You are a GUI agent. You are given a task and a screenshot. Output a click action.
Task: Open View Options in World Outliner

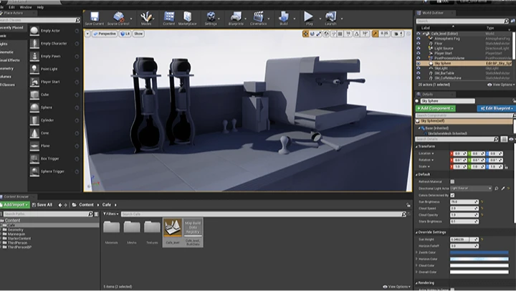tap(501, 85)
